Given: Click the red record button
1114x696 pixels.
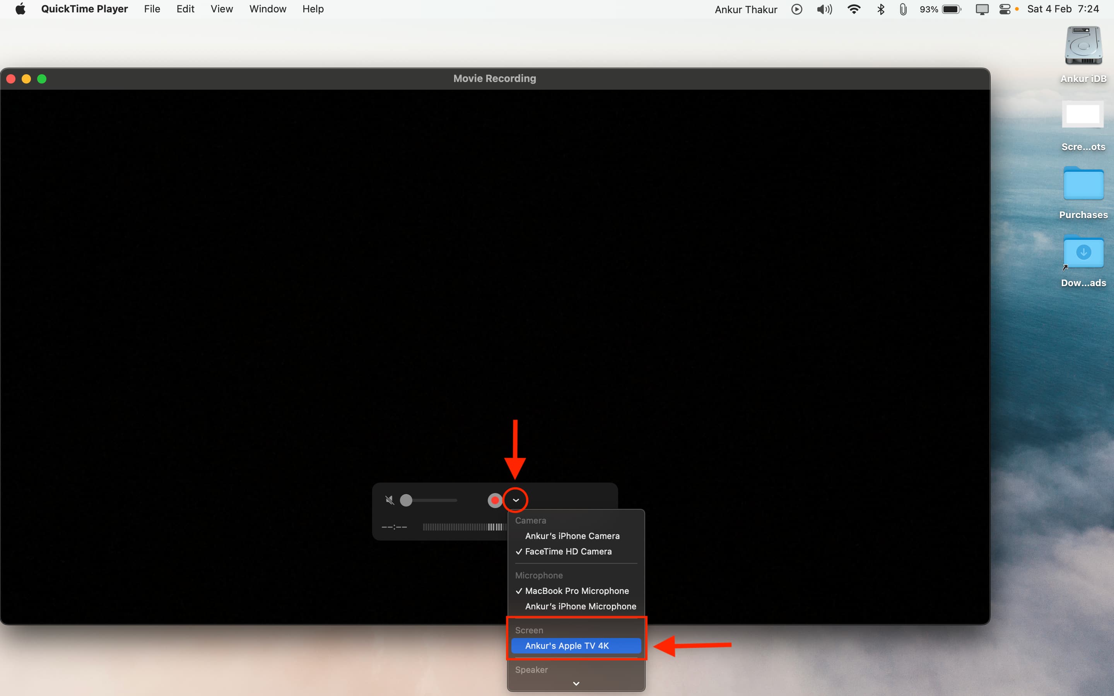Looking at the screenshot, I should coord(495,500).
